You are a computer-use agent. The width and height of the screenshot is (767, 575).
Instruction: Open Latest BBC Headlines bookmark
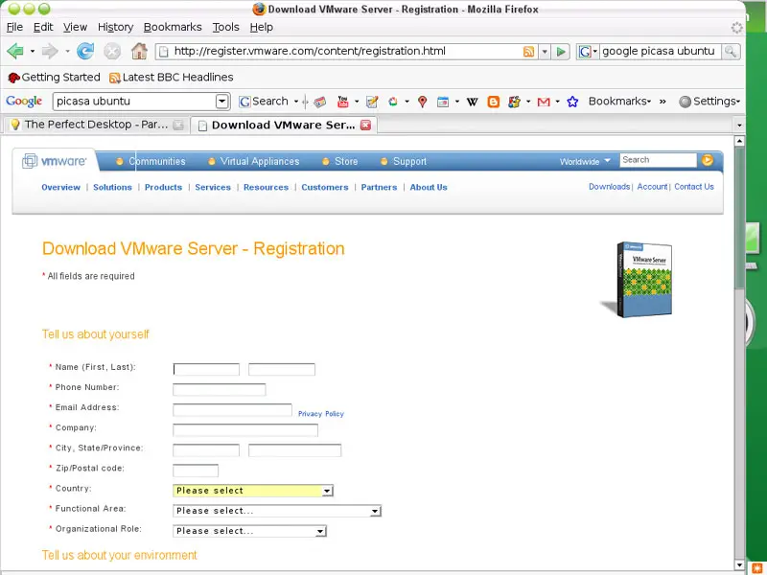(172, 78)
